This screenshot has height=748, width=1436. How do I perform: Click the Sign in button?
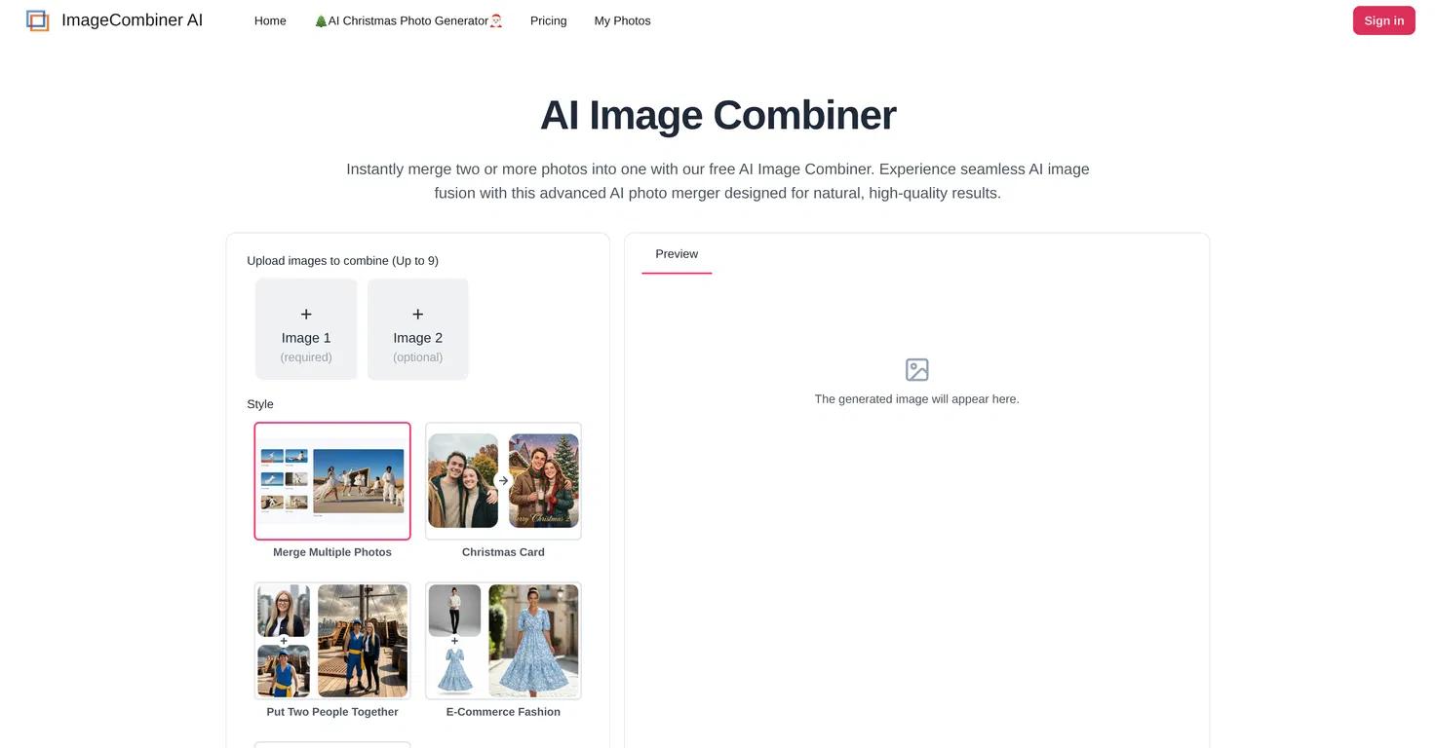1383,20
